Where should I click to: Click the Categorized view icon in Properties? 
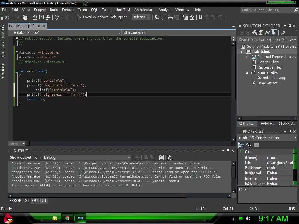(x=241, y=145)
